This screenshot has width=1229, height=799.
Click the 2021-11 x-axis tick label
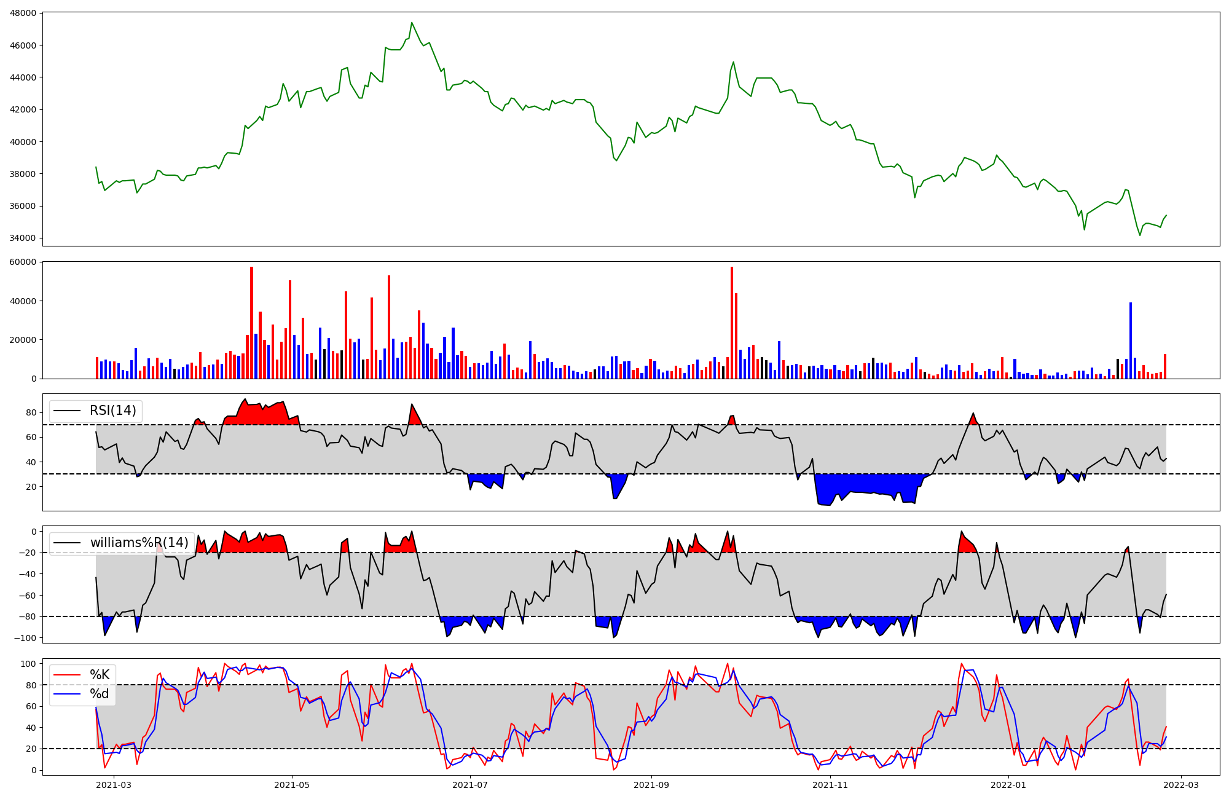click(830, 785)
